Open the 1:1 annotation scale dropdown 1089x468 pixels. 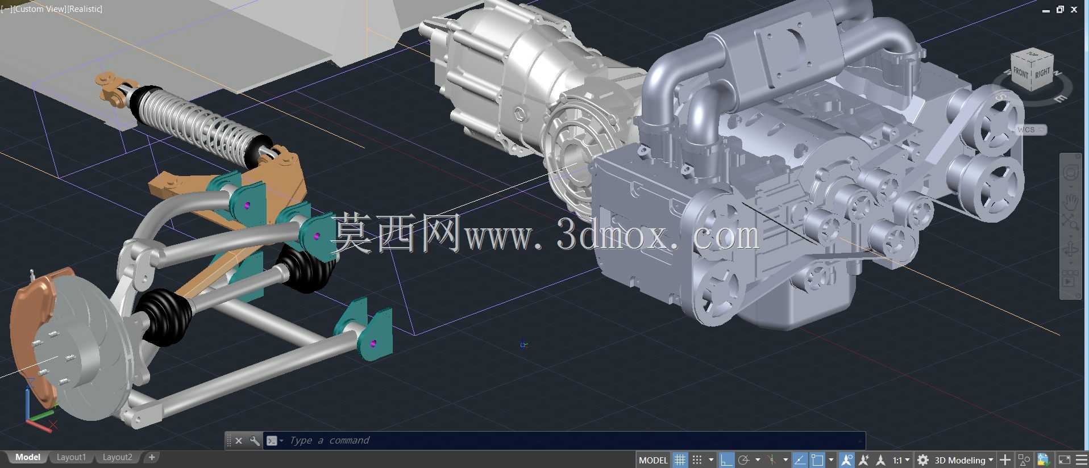pos(901,460)
